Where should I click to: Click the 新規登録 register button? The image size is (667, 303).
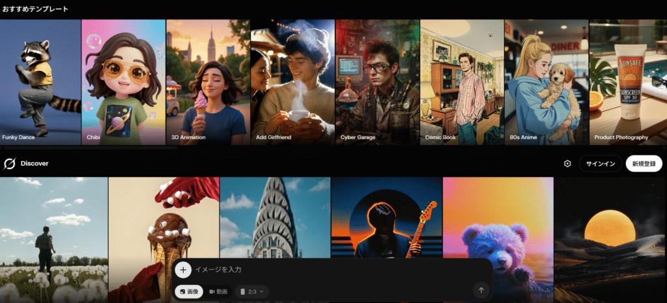coord(644,163)
